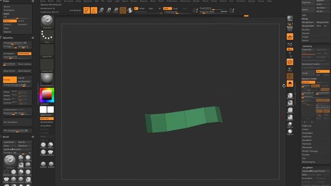Dock the Dynamics panel using its corner icon

pyautogui.click(x=33, y=38)
